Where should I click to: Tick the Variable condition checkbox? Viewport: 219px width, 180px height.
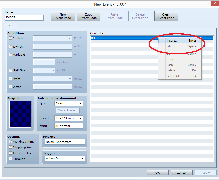click(x=11, y=54)
